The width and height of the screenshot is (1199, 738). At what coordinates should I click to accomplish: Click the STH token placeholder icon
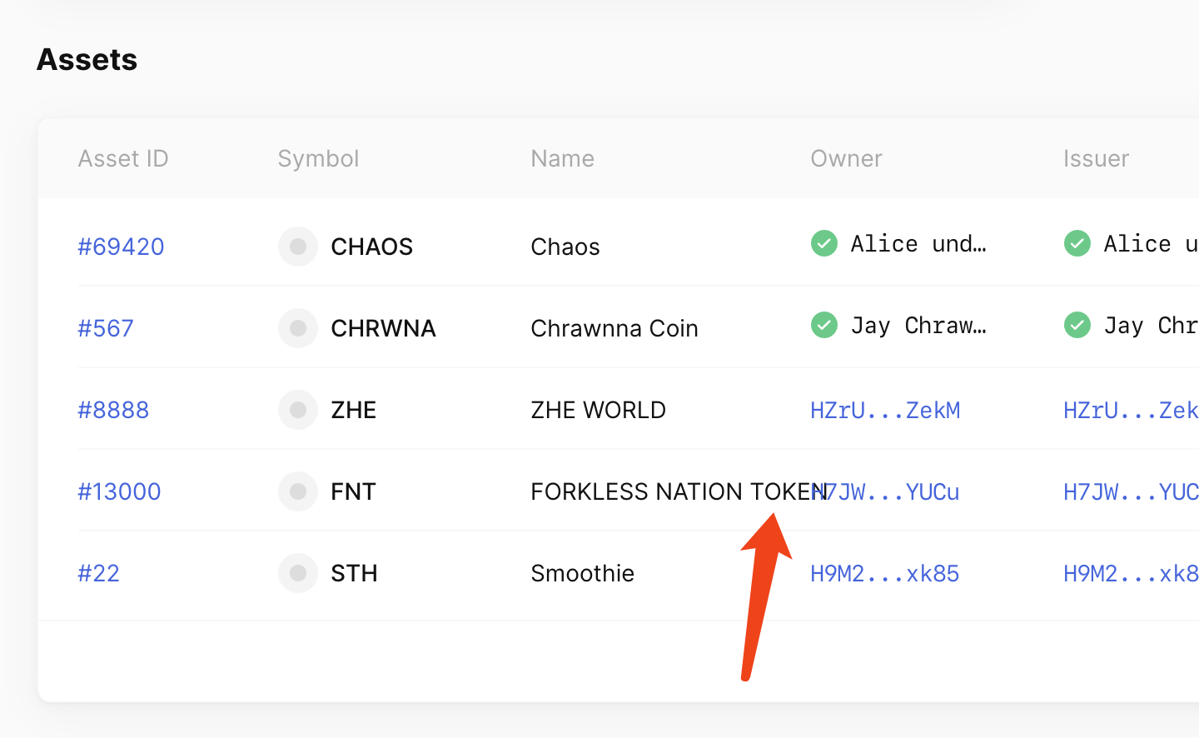click(x=298, y=573)
